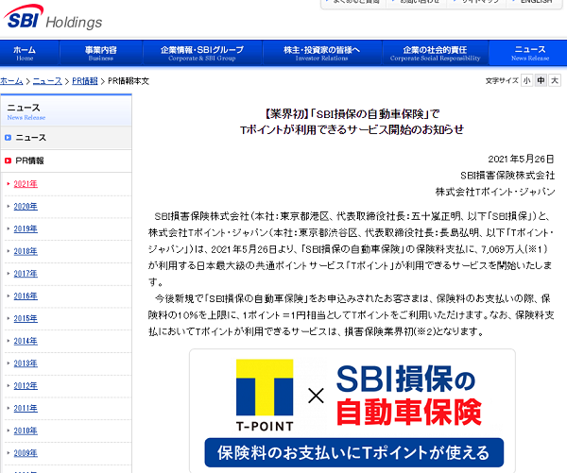The image size is (567, 473).
Task: Click the blue arrow icon beside ニュース
Action: (8, 138)
